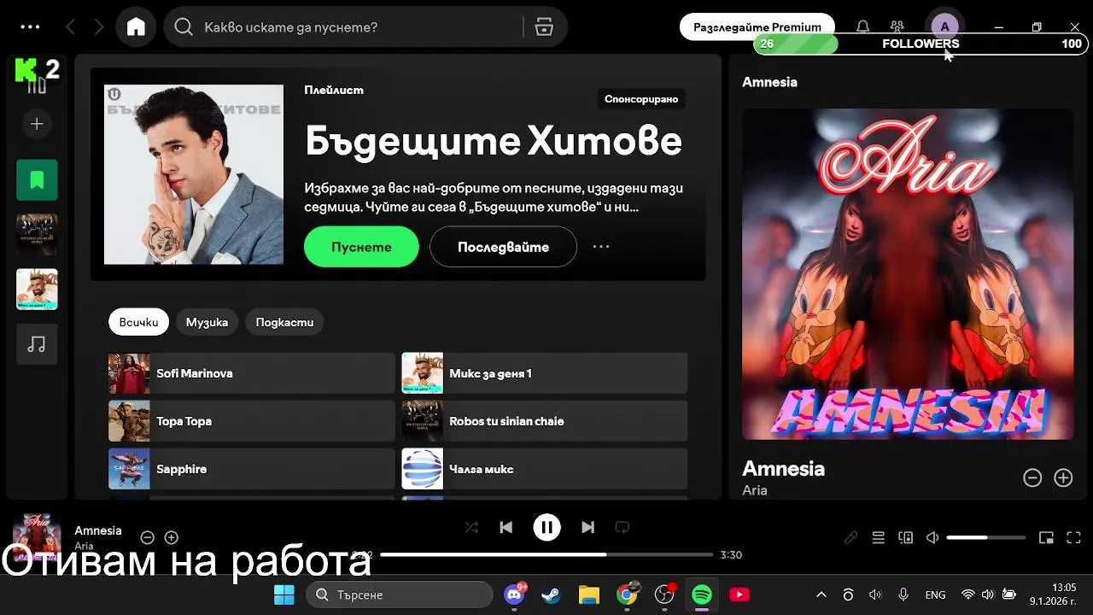Viewport: 1093px width, 615px height.
Task: Open Discord from the taskbar
Action: [515, 594]
